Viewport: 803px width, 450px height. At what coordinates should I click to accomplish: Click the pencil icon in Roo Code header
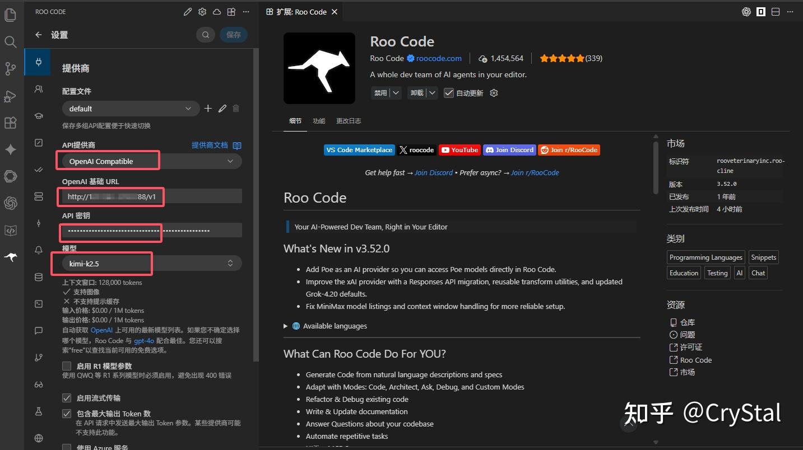click(x=188, y=12)
